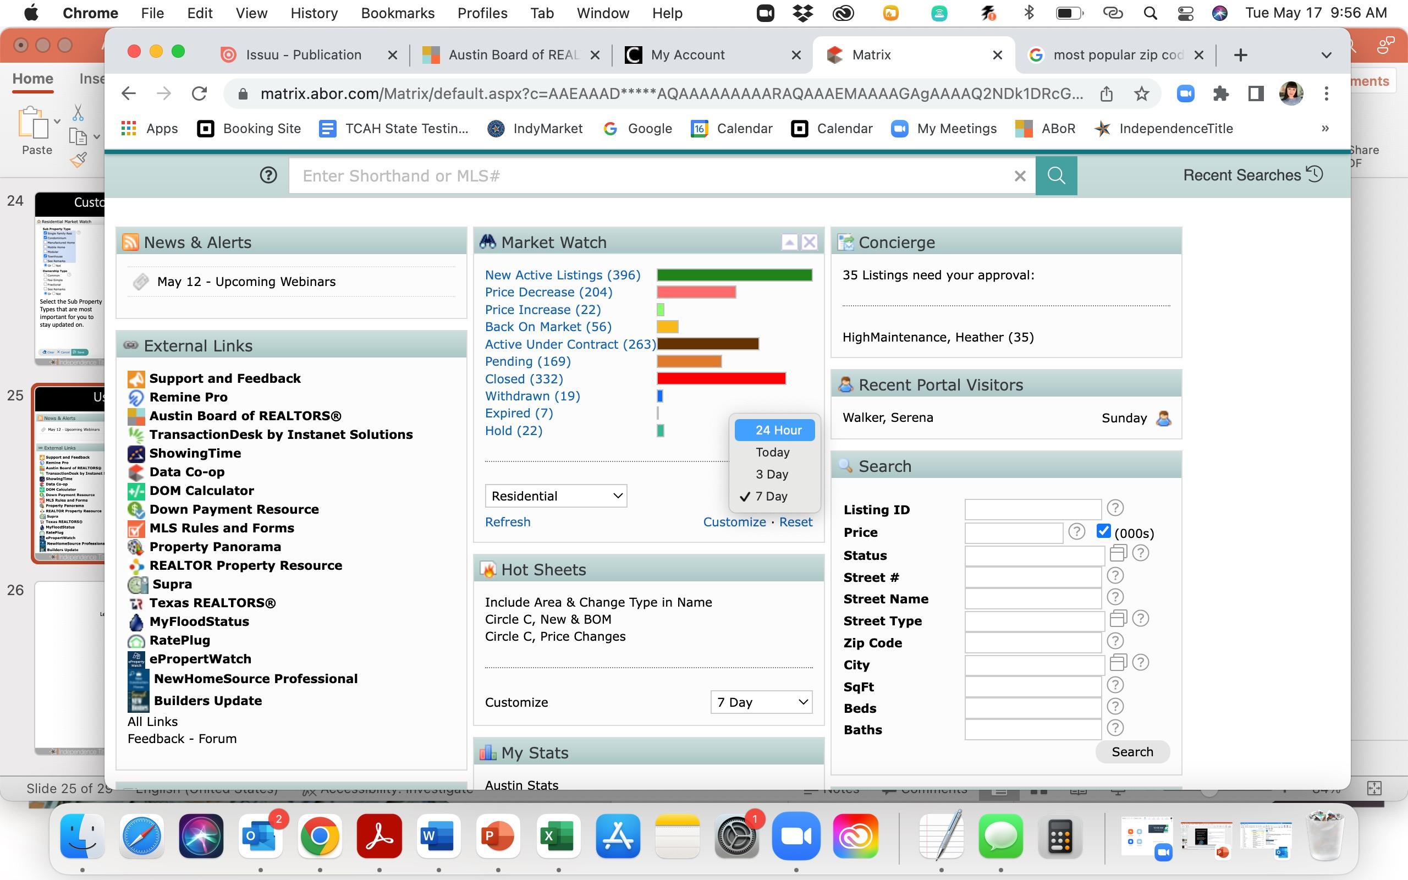Click the Customize link in Market Watch
The width and height of the screenshot is (1408, 880).
(734, 522)
